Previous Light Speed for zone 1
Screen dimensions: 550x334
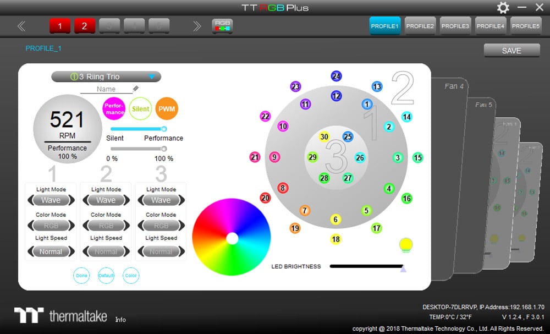pyautogui.click(x=31, y=251)
